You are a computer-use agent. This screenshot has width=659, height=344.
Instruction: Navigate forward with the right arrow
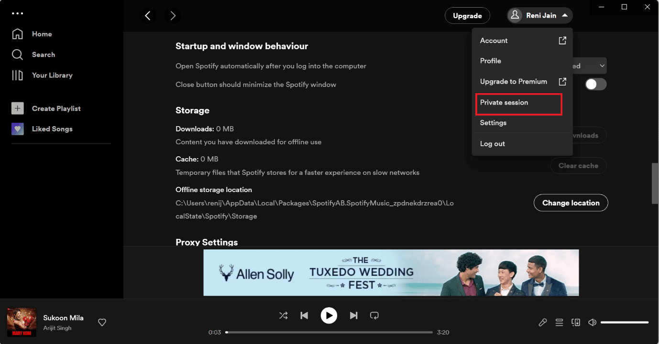tap(173, 16)
